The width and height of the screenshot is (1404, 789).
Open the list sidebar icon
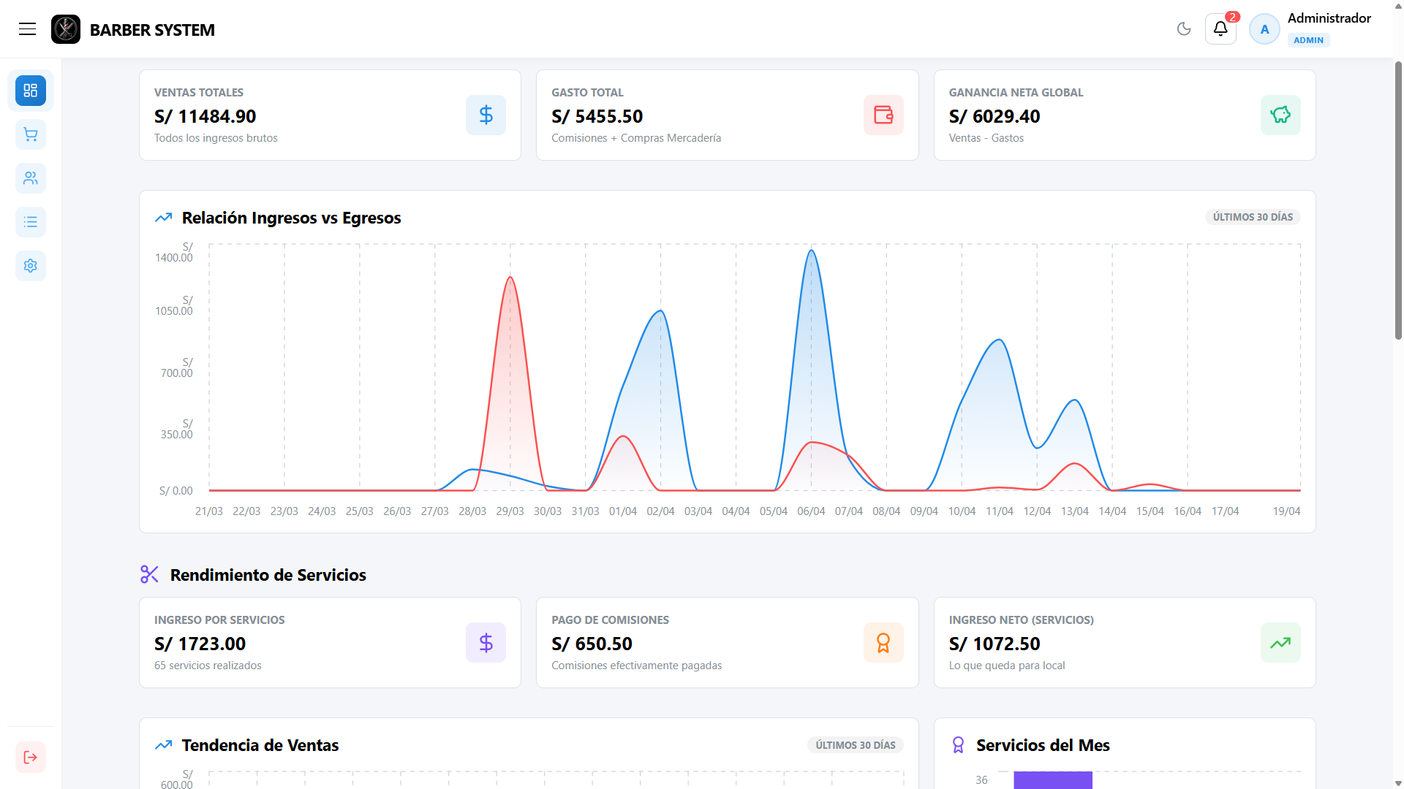tap(31, 222)
